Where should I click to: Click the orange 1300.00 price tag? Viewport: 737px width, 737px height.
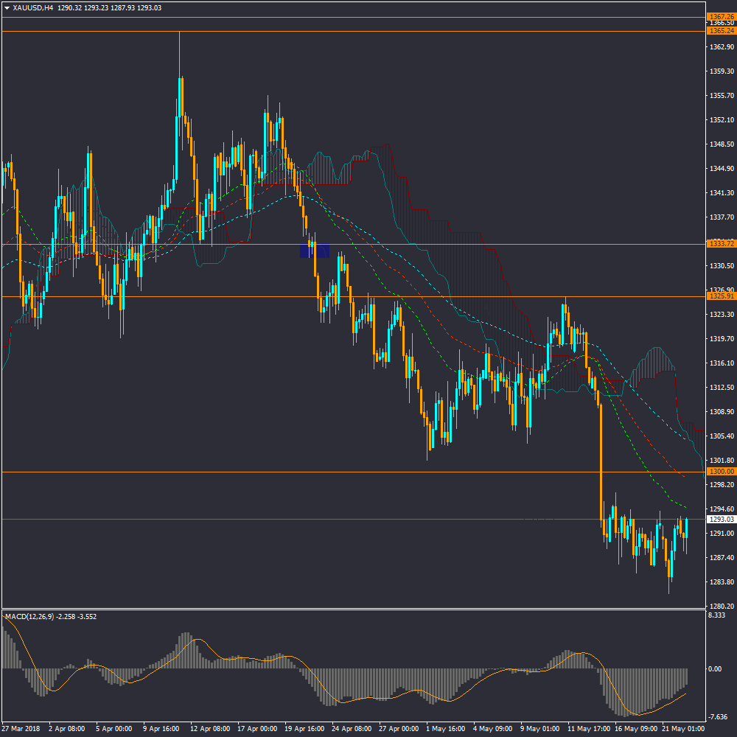point(720,471)
